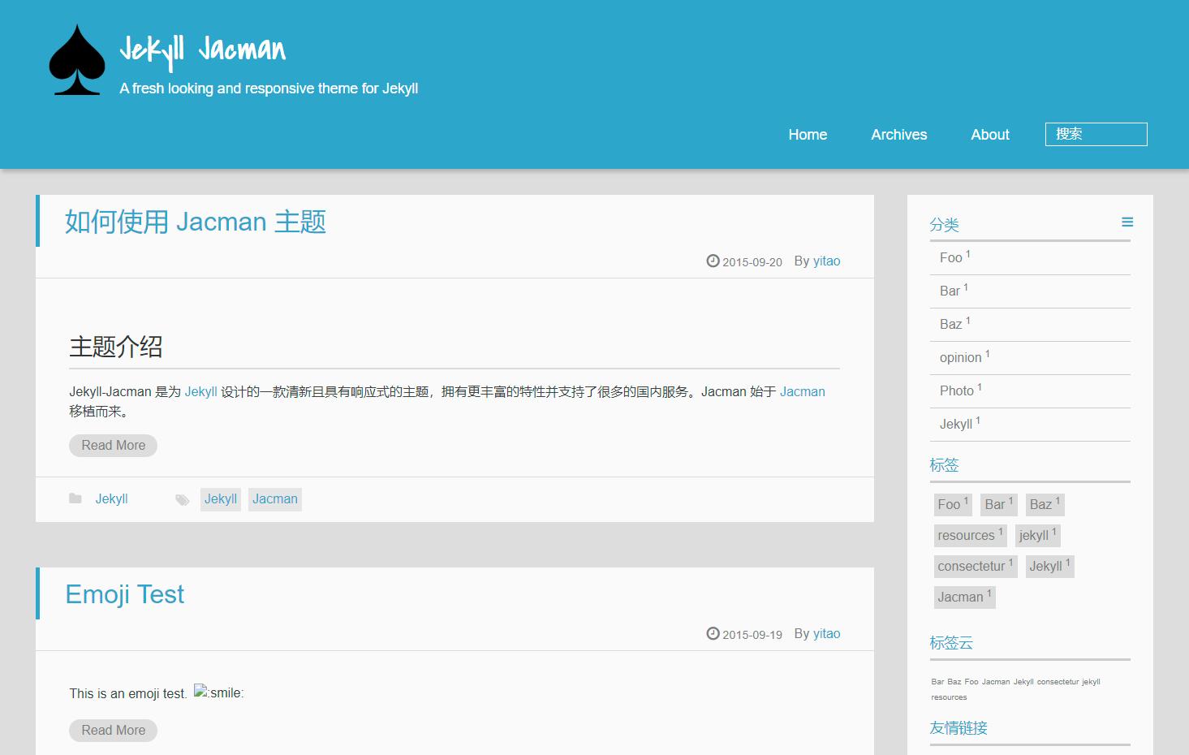Click Read More under Emoji Test
The image size is (1189, 755).
pos(113,730)
